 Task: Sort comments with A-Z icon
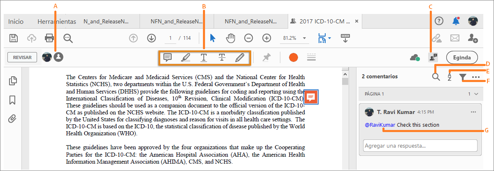click(x=450, y=76)
